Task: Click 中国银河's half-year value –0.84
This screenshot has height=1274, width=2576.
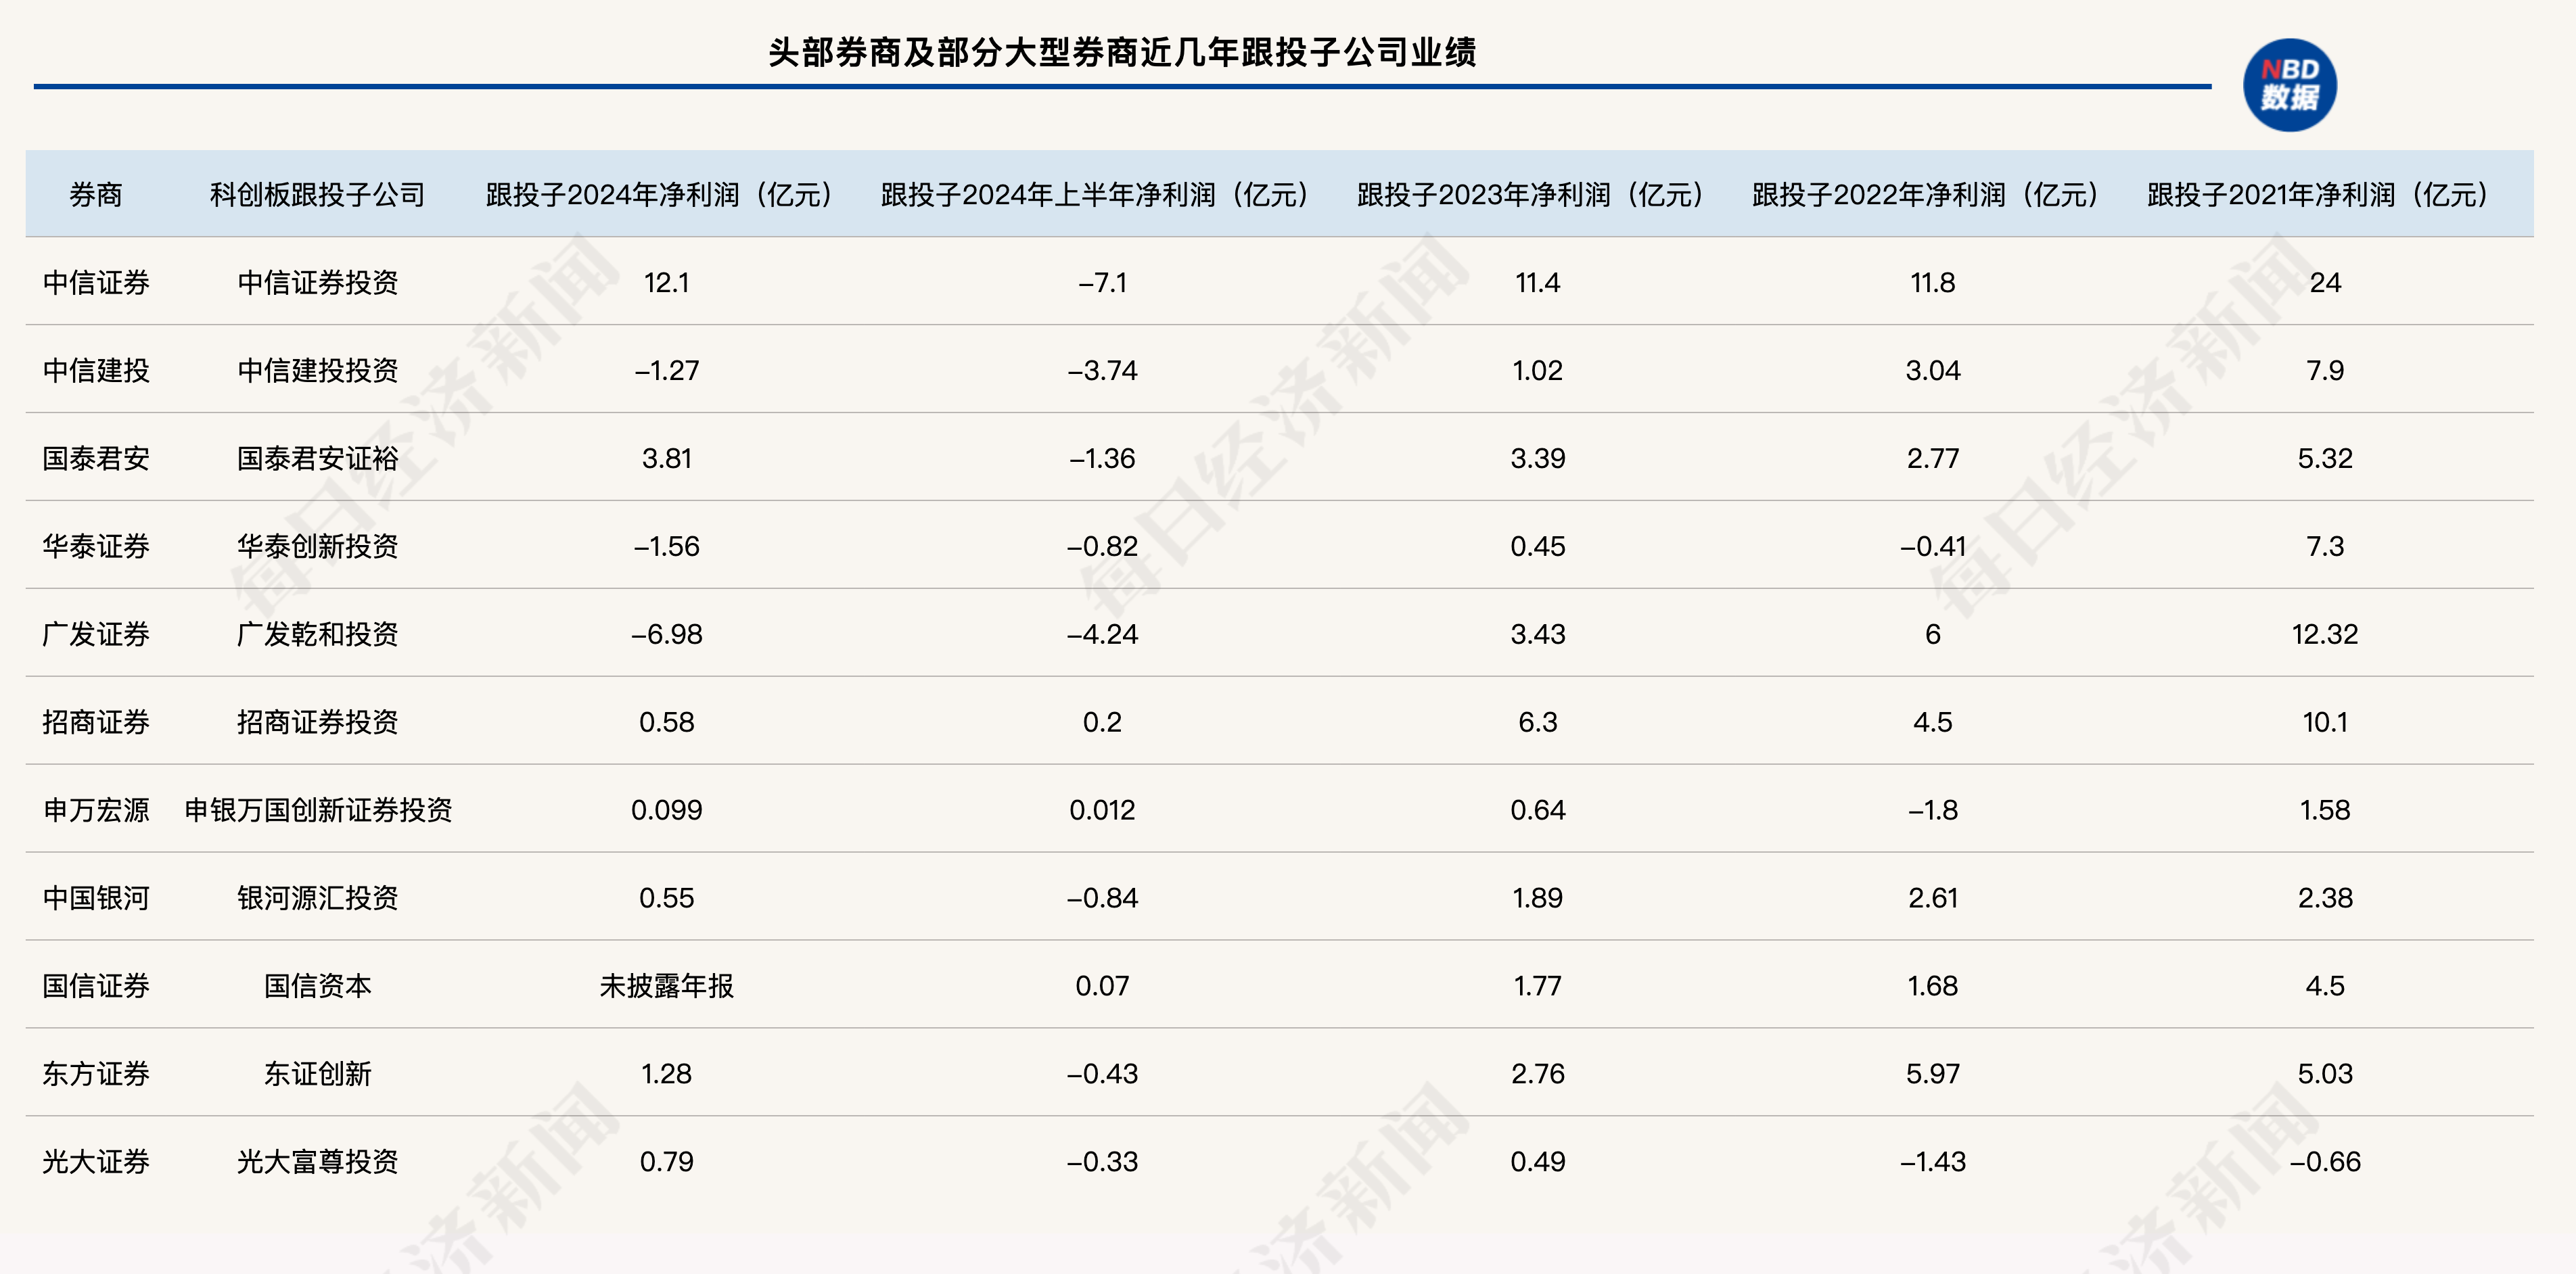Action: click(x=1102, y=898)
